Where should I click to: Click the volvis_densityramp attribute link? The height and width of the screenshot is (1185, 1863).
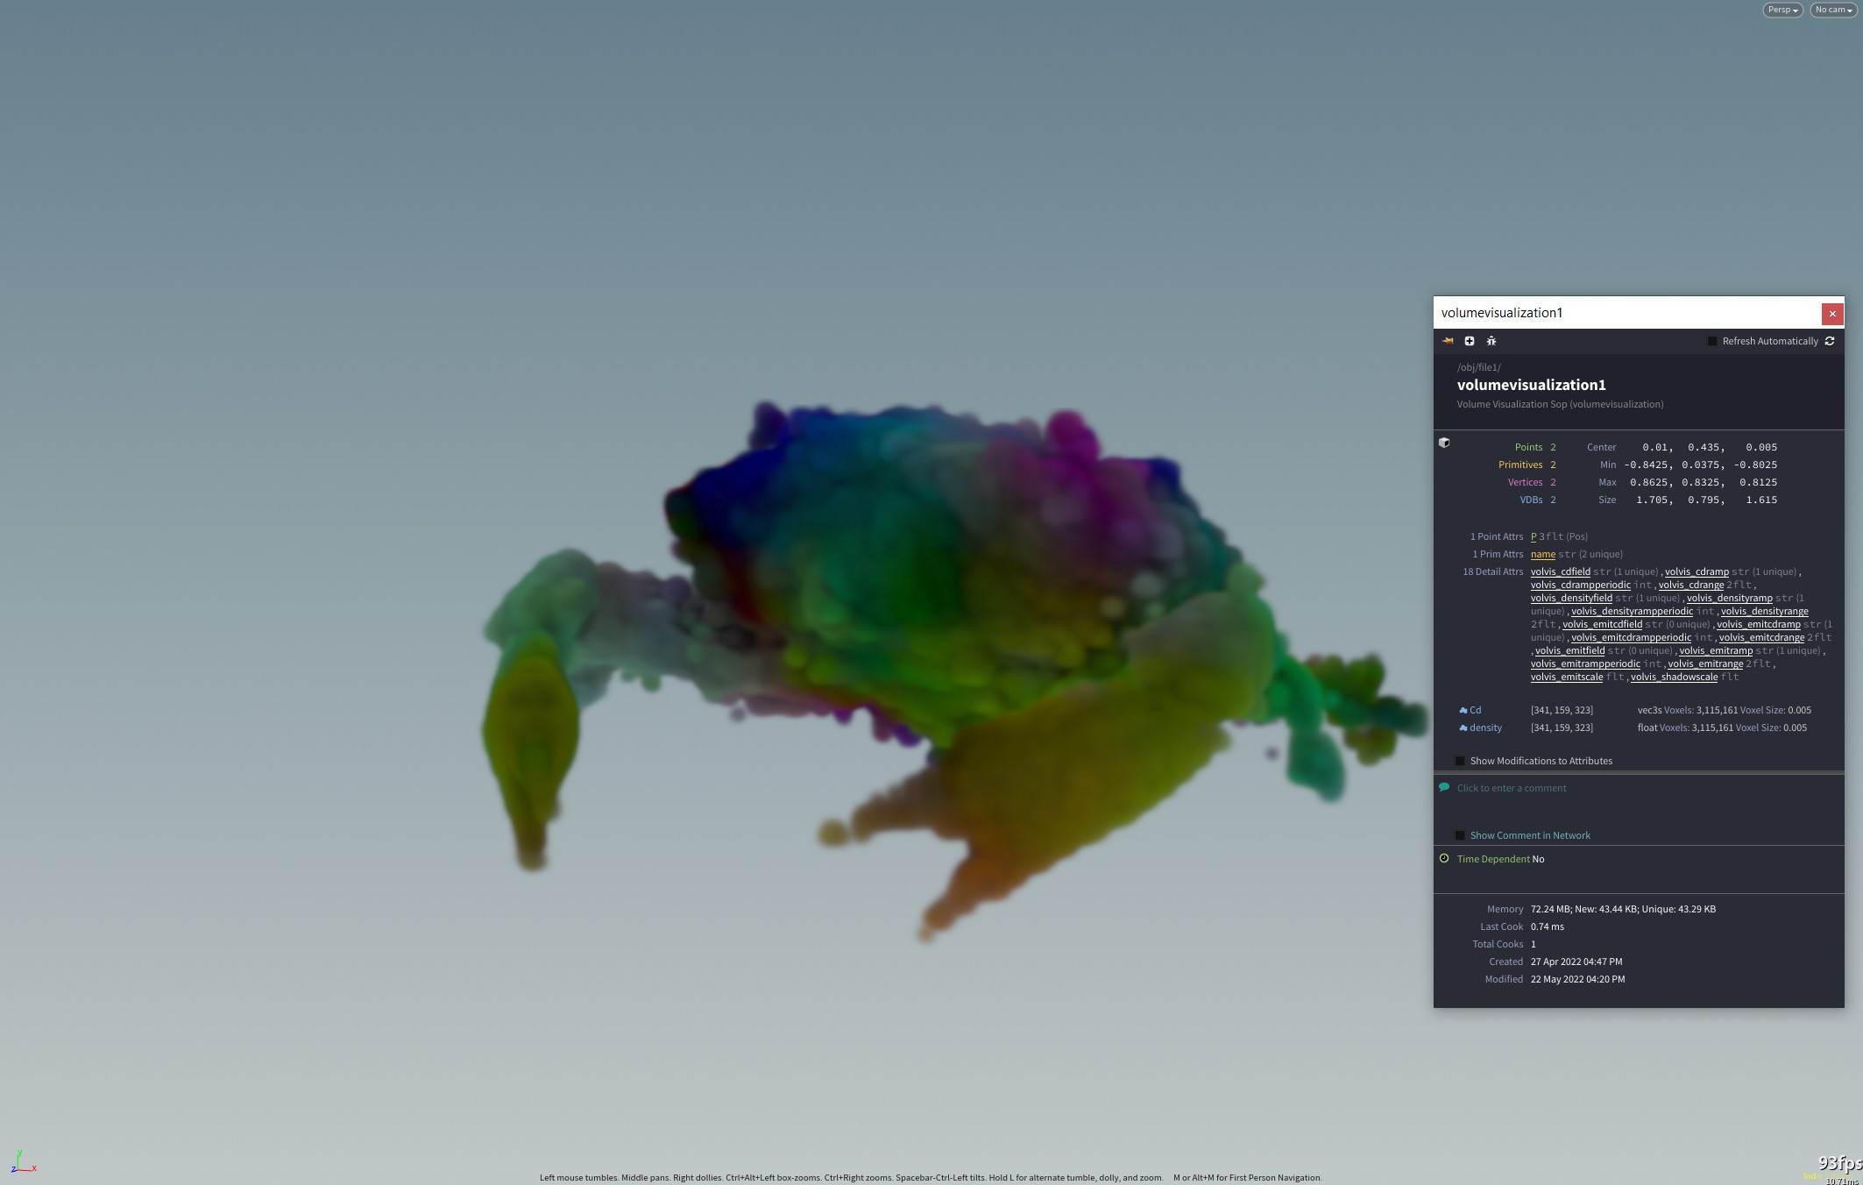1729,598
